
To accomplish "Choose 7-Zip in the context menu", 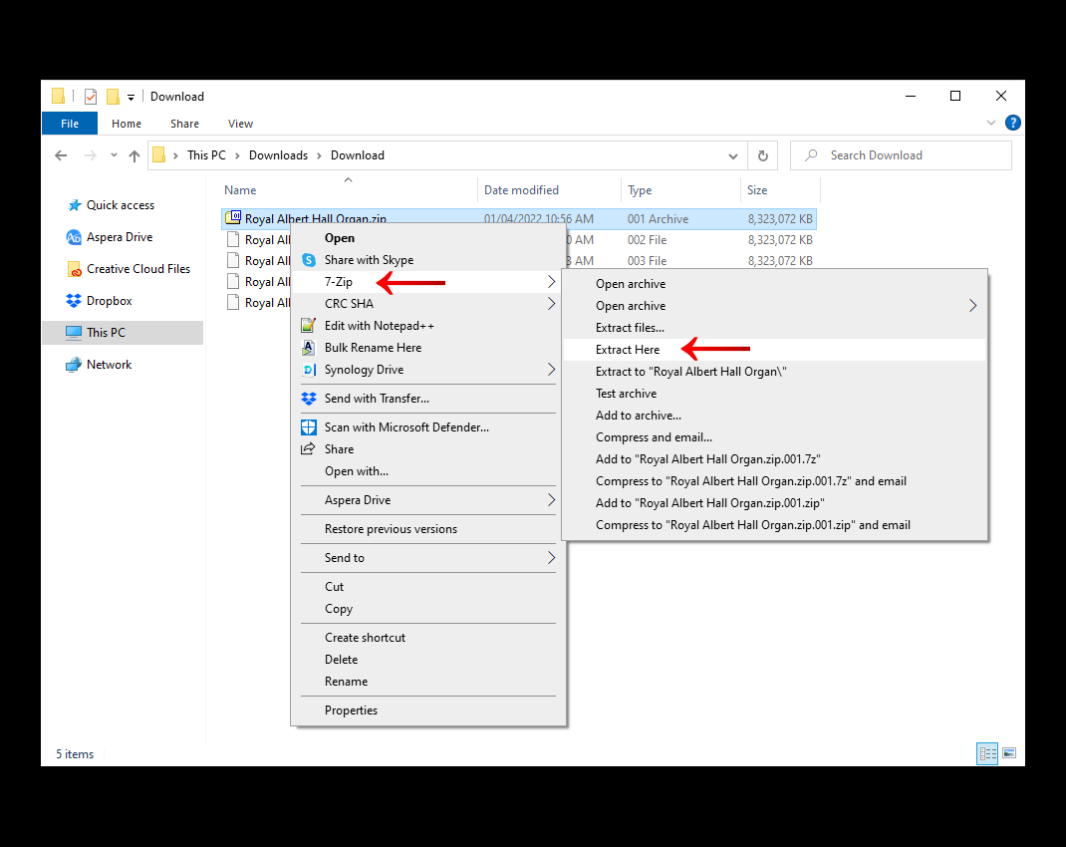I will click(428, 282).
